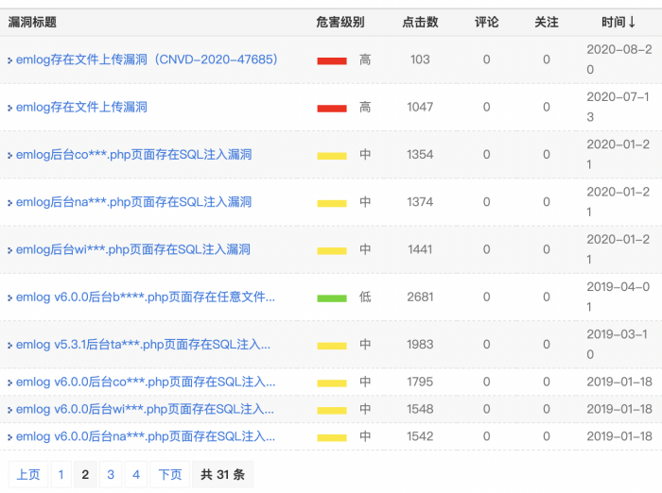Click the 1795 click count value
This screenshot has height=493, width=662.
pos(420,382)
